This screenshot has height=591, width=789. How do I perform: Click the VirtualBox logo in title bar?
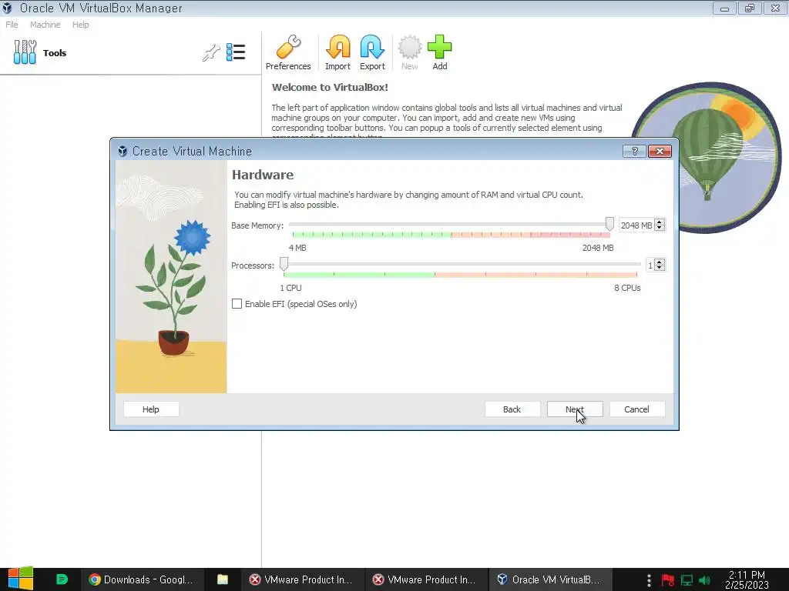(x=7, y=8)
